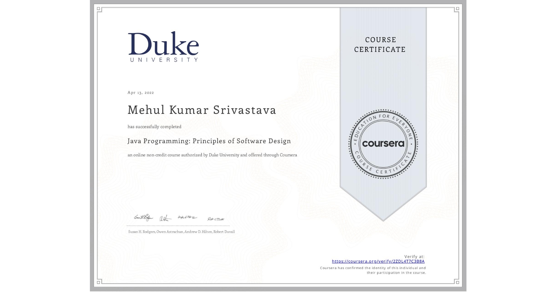Click the signature divider line

click(x=178, y=225)
